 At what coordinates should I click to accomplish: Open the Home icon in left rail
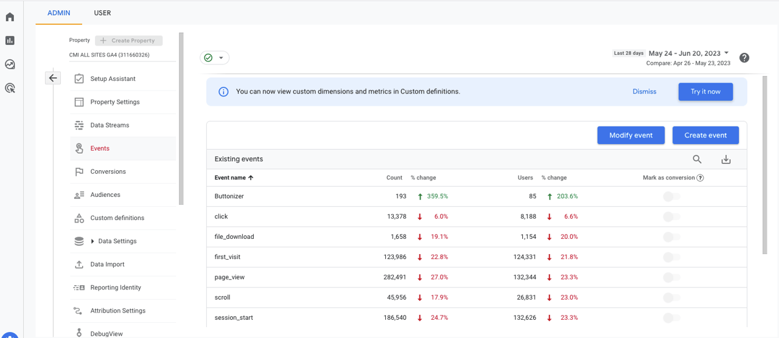pos(10,17)
